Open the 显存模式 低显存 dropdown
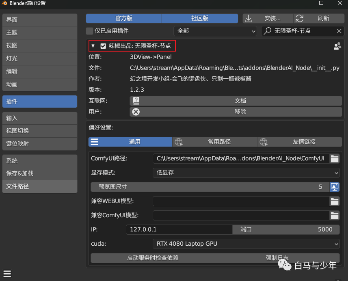 tap(246, 173)
